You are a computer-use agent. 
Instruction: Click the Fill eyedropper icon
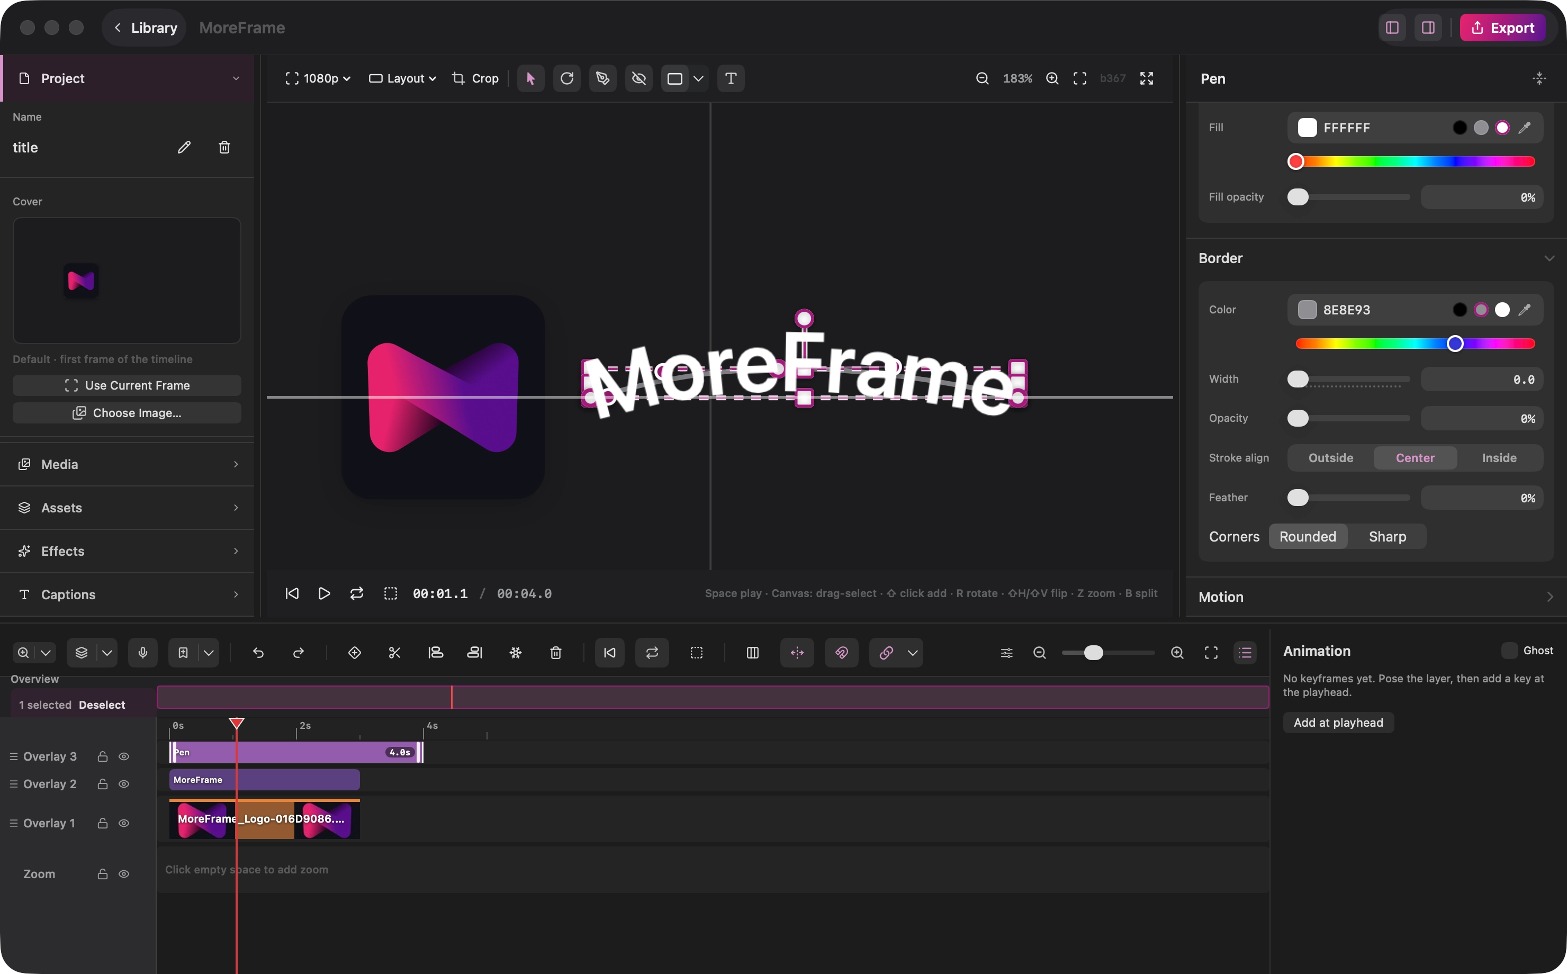(x=1525, y=128)
